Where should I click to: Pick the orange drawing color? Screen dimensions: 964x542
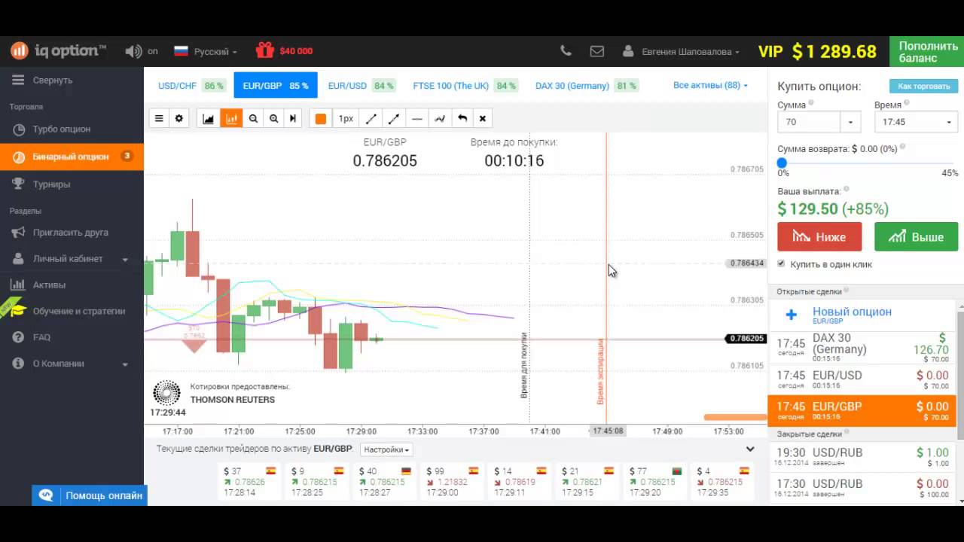coord(321,118)
